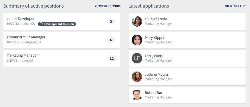
Task: Click the Junior Developer count badge 2
Action: point(111,22)
